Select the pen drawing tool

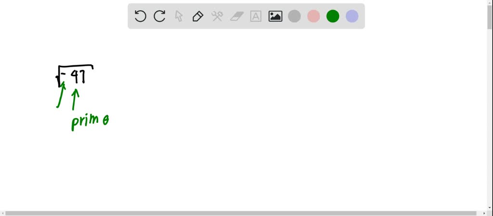198,16
